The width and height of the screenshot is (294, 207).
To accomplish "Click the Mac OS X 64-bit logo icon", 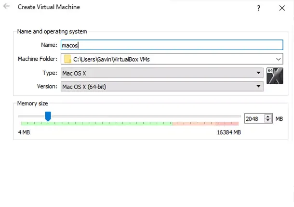I will pyautogui.click(x=274, y=76).
